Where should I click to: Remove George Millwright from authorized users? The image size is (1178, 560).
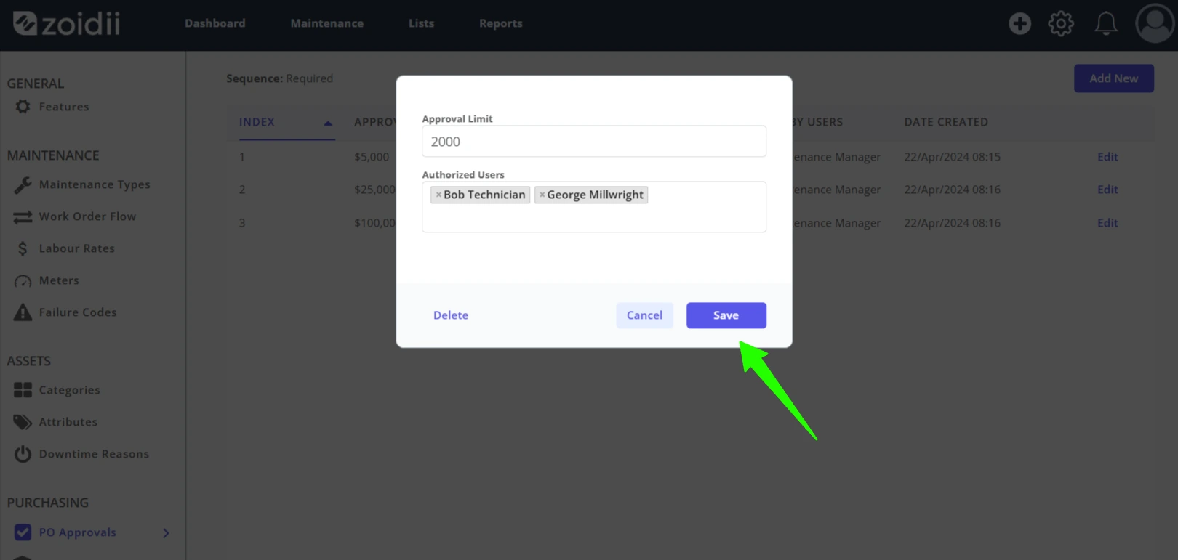click(x=542, y=195)
